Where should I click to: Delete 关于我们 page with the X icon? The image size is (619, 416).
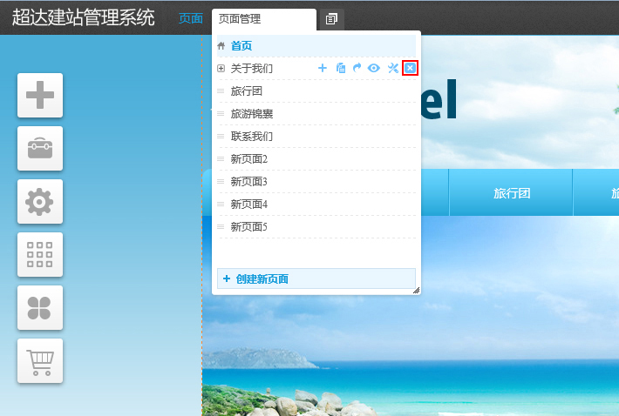tap(410, 68)
